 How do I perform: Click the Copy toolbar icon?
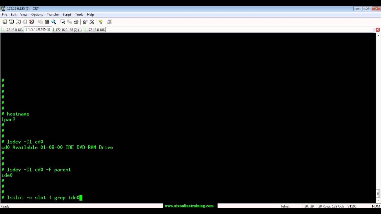pos(40,22)
